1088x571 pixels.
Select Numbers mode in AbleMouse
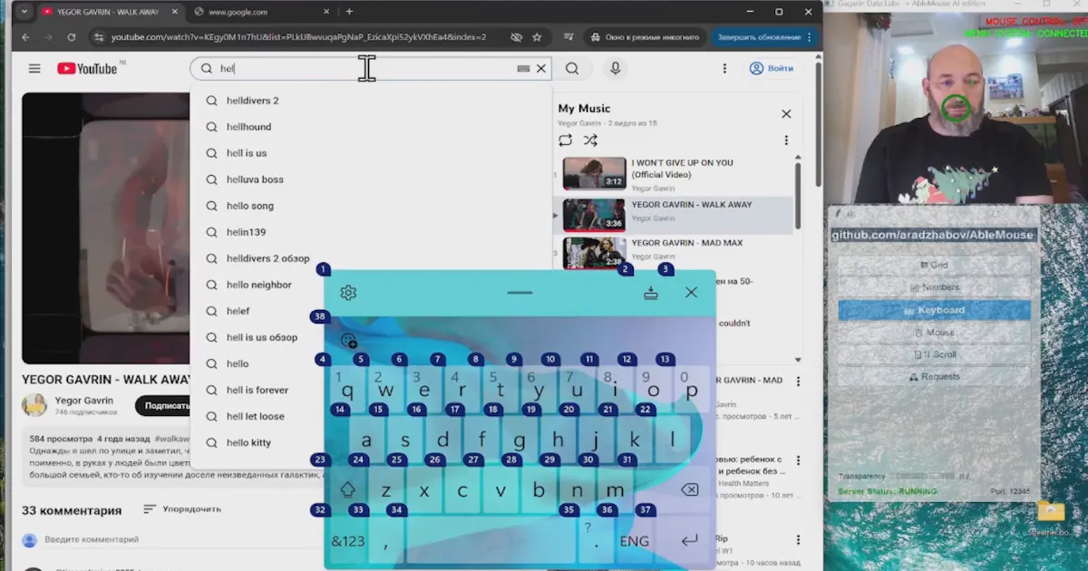tap(934, 287)
